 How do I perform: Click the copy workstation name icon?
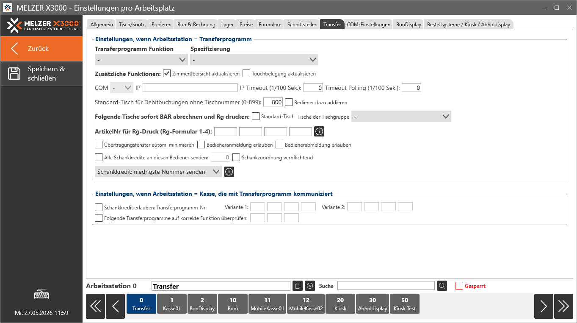(298, 286)
